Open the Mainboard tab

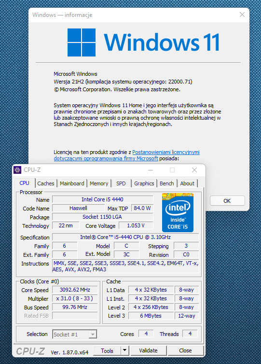click(x=72, y=183)
